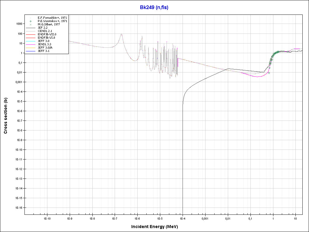Click the tallest resonance peak near 1E-7 MeV
Viewport: 309px width, 232px height.
(121, 34)
